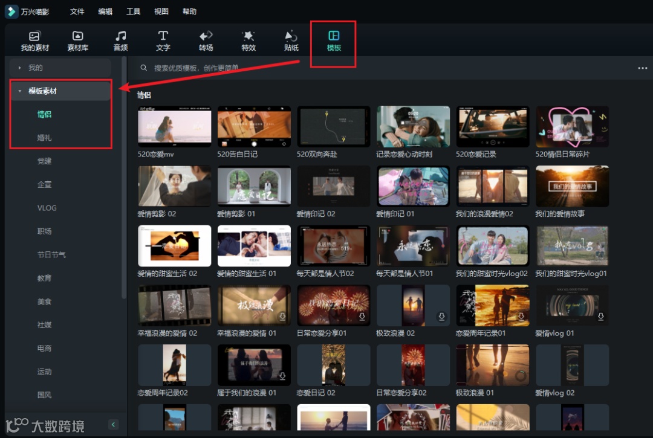Select the 爱情印记 01 template thumbnail

(413, 186)
